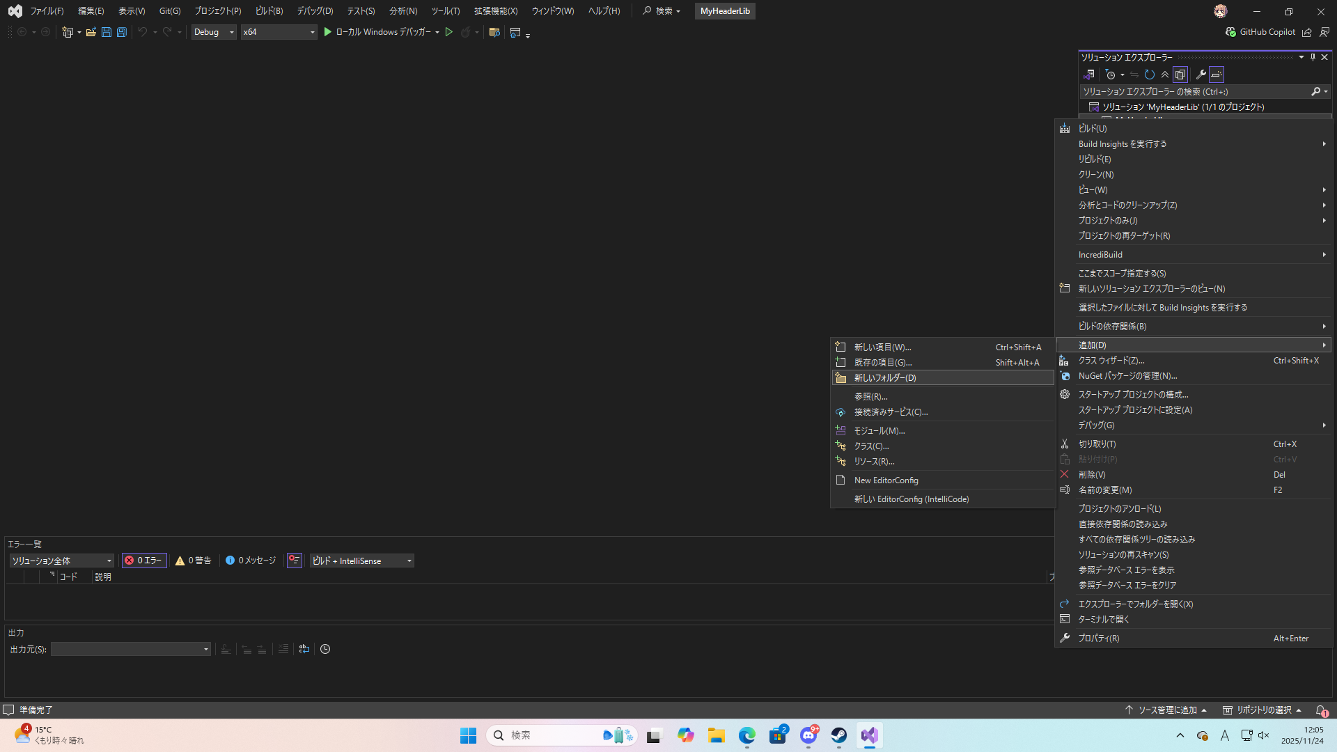Viewport: 1337px width, 752px height.
Task: Click the Open File folder icon
Action: coord(91,32)
